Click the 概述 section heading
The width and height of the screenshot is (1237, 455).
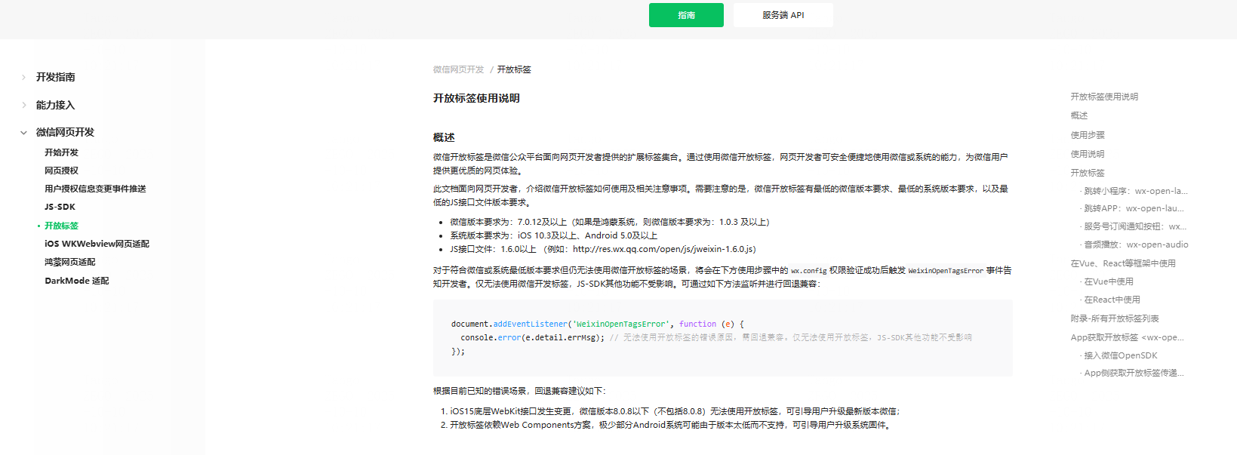pyautogui.click(x=444, y=137)
